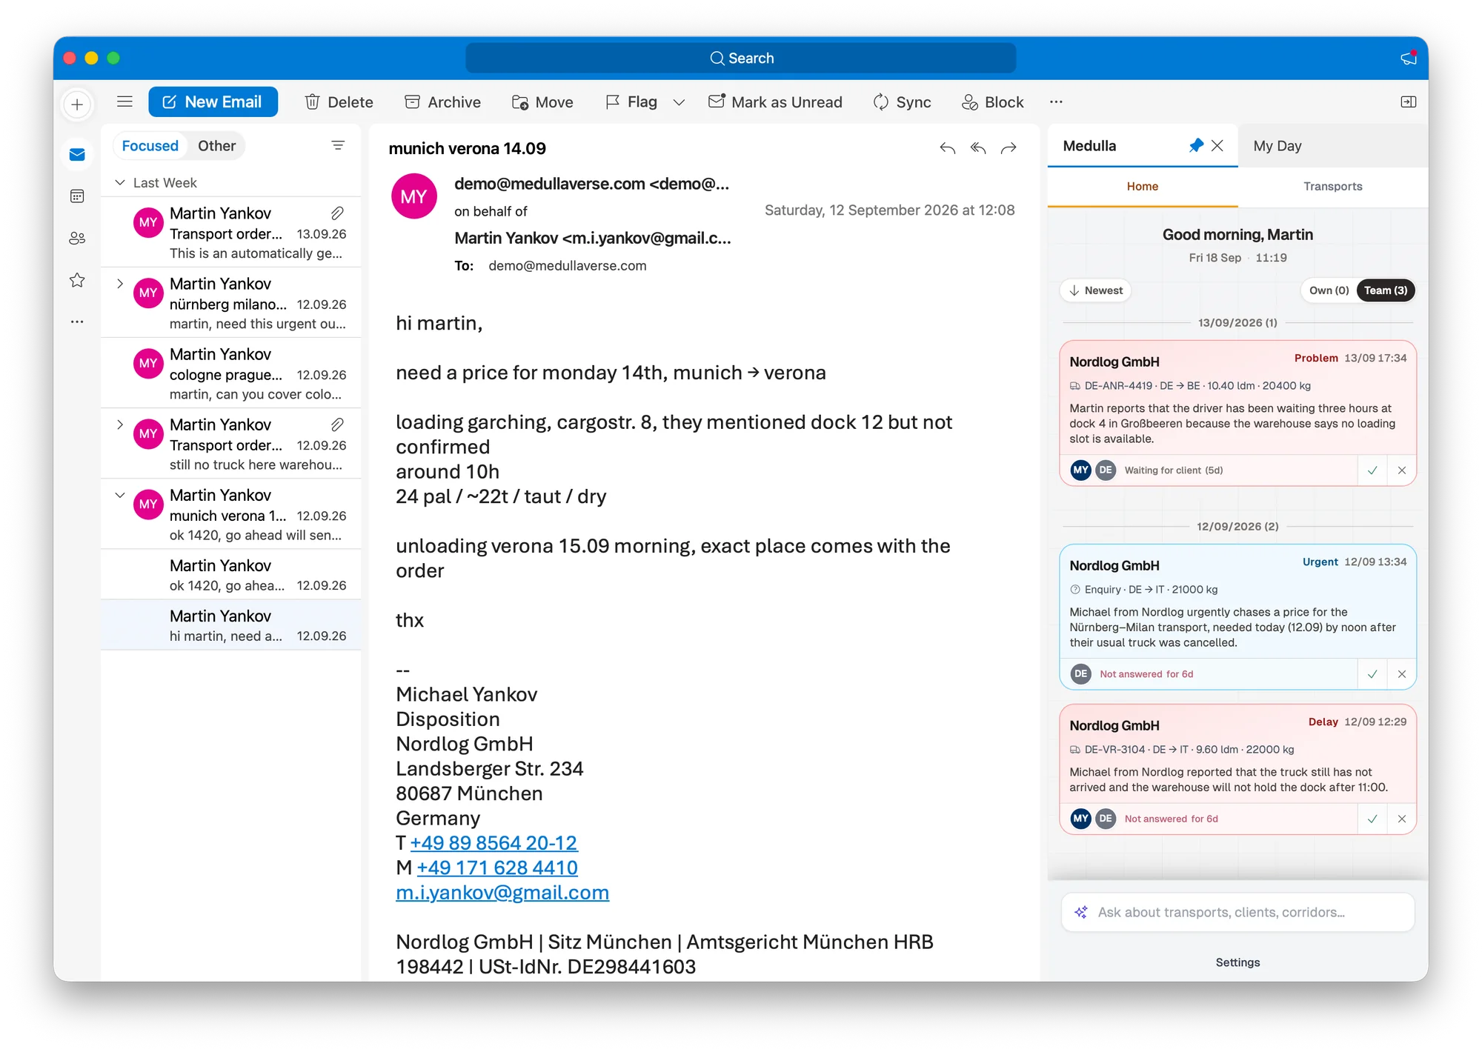Collapse the munich verona conversation
1482x1052 pixels.
[120, 495]
